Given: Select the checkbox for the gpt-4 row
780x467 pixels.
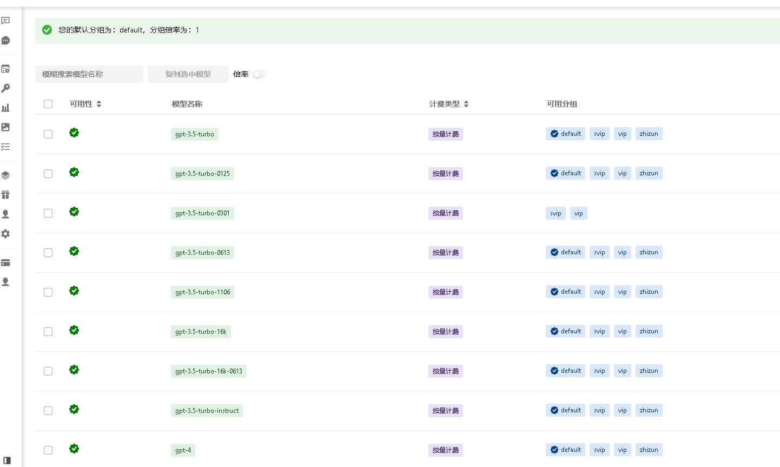Looking at the screenshot, I should [x=48, y=450].
